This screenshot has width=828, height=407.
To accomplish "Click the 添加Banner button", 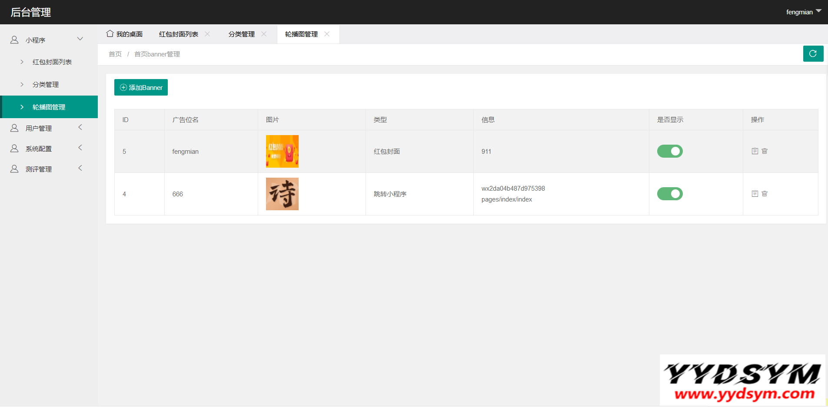I will [141, 87].
